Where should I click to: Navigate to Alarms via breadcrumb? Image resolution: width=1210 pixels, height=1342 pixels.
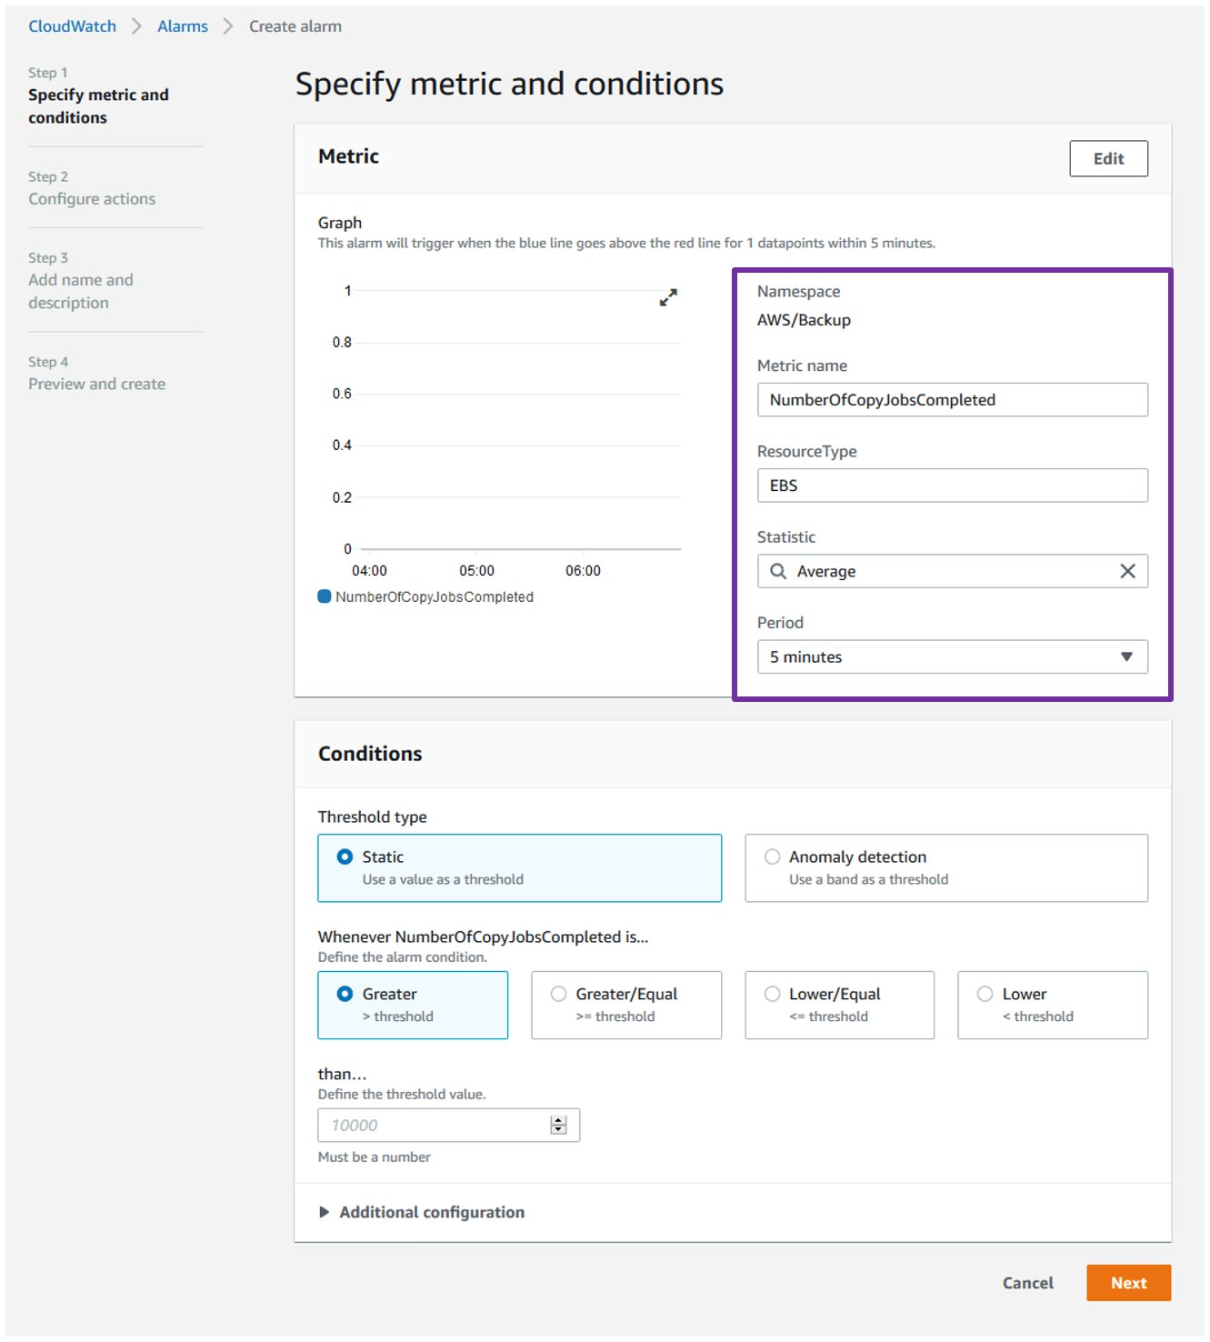(x=182, y=25)
